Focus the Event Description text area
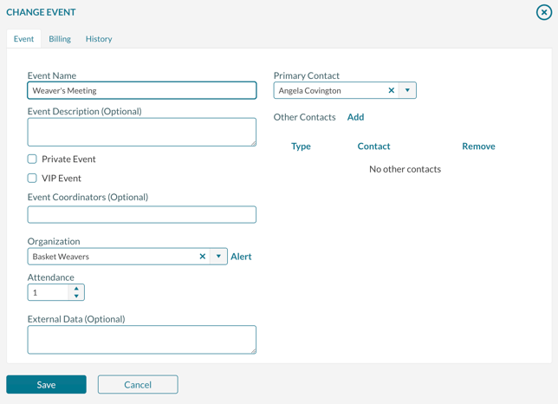Image resolution: width=558 pixels, height=404 pixels. tap(141, 132)
